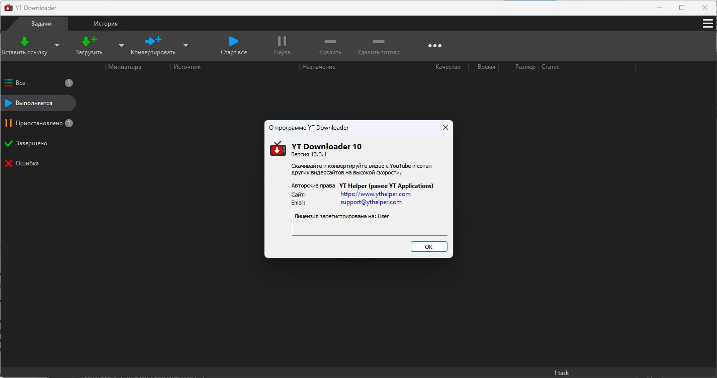Click Удалить готово in toolbar
717x378 pixels.
(x=379, y=46)
